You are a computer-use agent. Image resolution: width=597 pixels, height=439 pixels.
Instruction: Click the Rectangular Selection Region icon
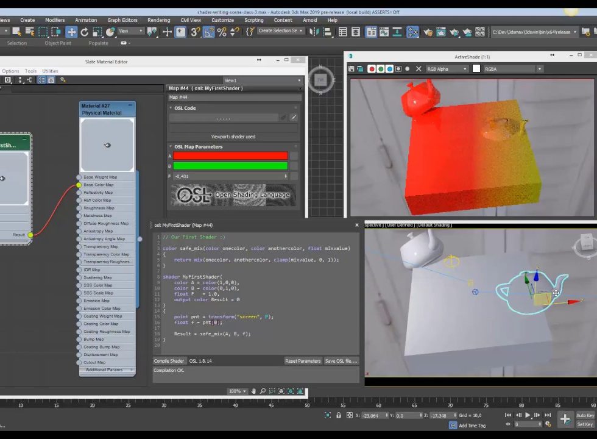(43, 32)
